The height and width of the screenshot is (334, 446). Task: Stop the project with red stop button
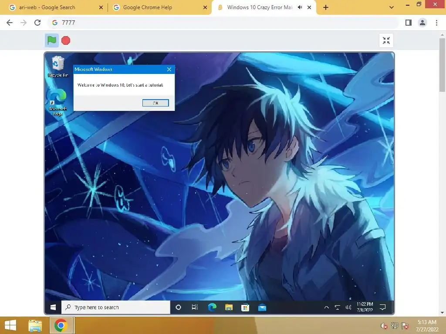click(66, 40)
